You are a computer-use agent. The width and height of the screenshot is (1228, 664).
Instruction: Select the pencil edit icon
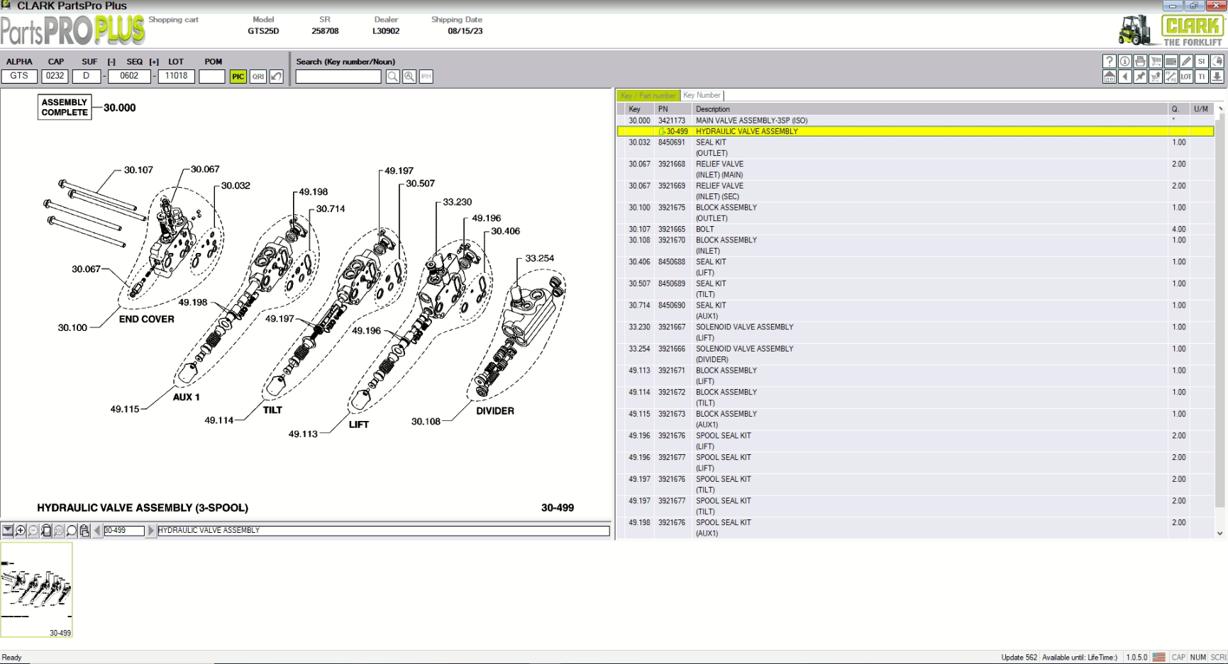[1186, 62]
